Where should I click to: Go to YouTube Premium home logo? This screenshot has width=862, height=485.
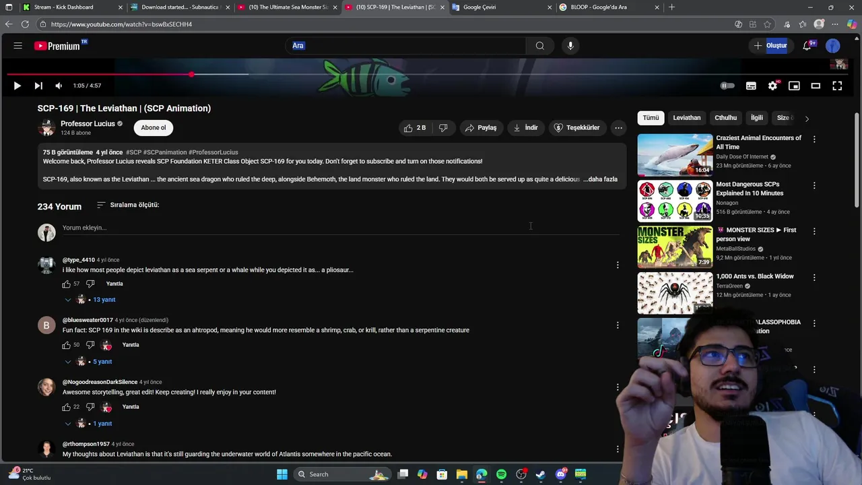click(59, 46)
